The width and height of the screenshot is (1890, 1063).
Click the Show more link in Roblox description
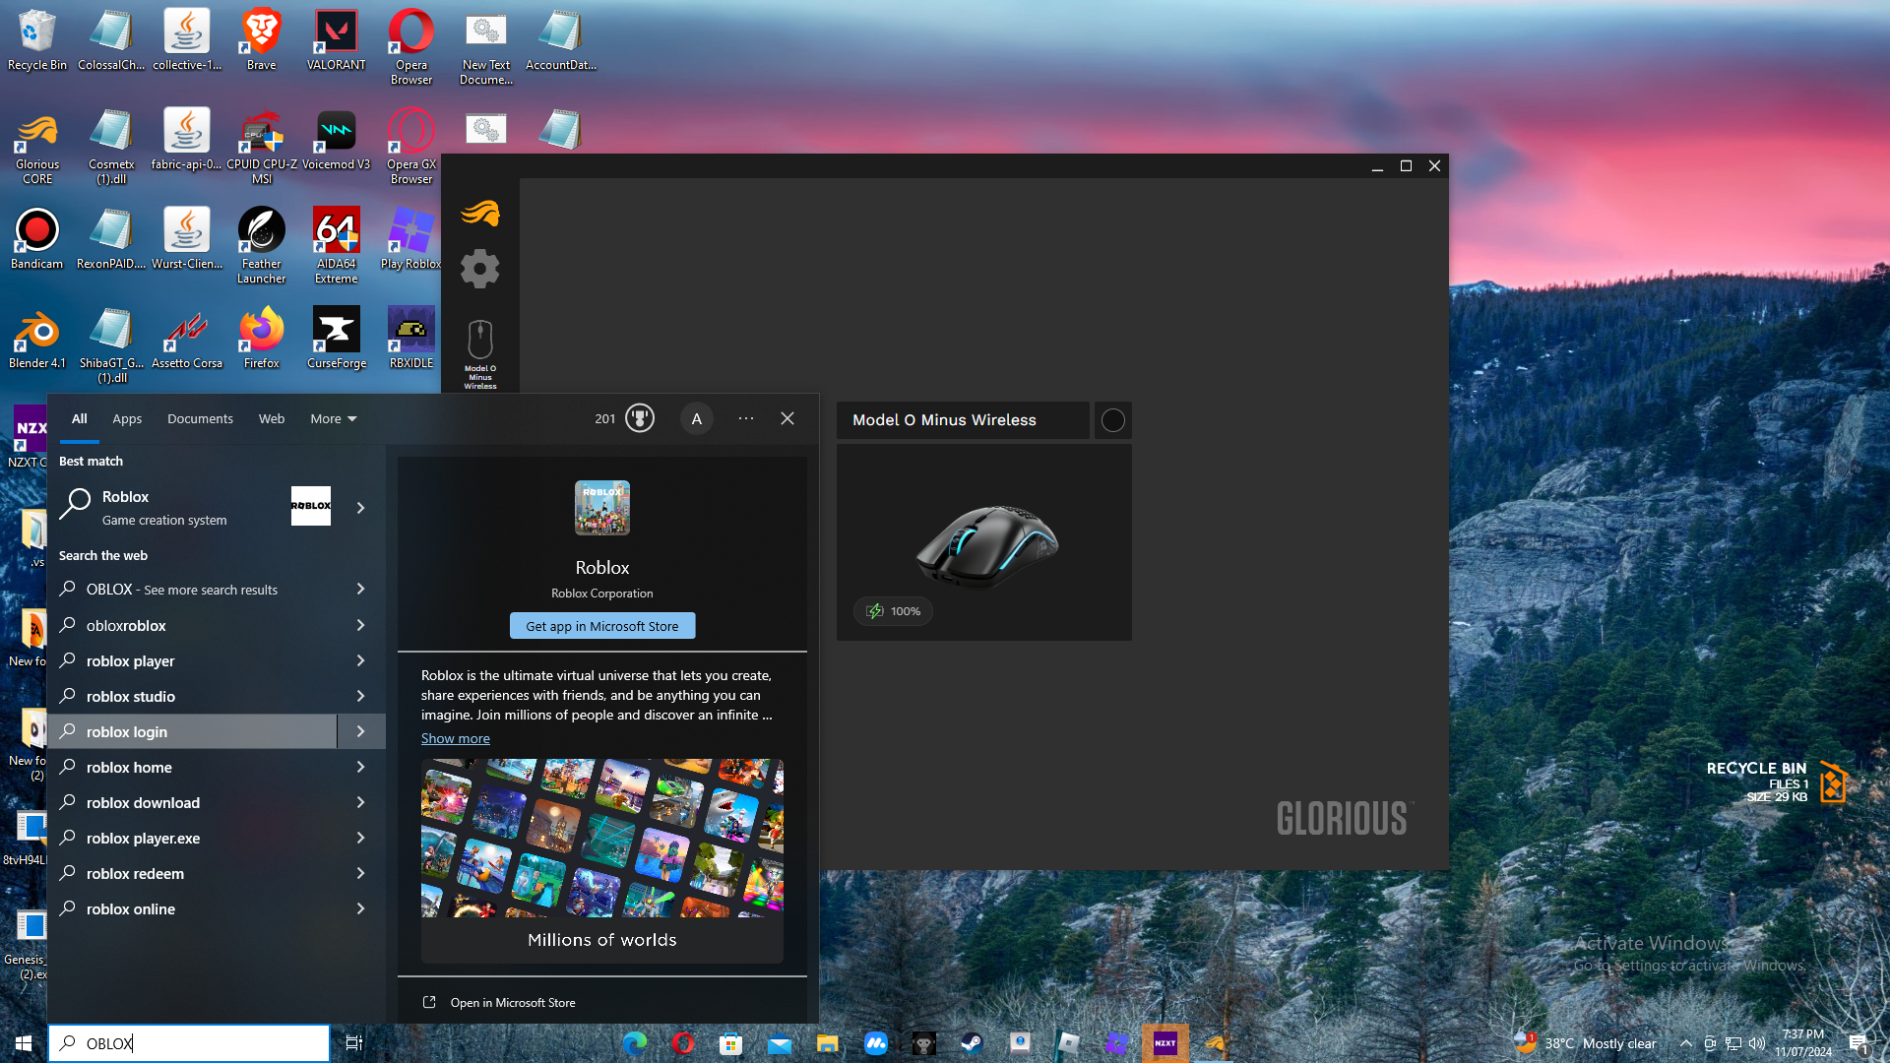(x=455, y=738)
